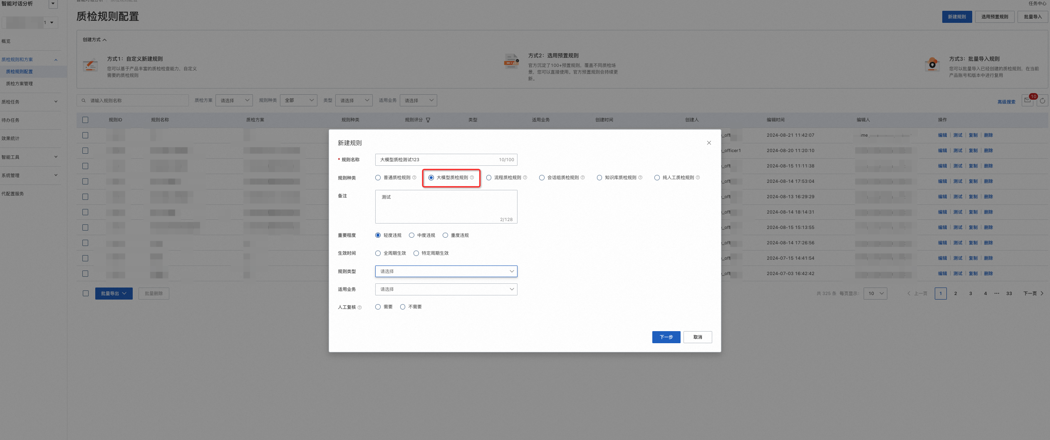Screen dimensions: 1050x440
Task: Click the refresh icon beside the mail icon
Action: pos(1042,100)
